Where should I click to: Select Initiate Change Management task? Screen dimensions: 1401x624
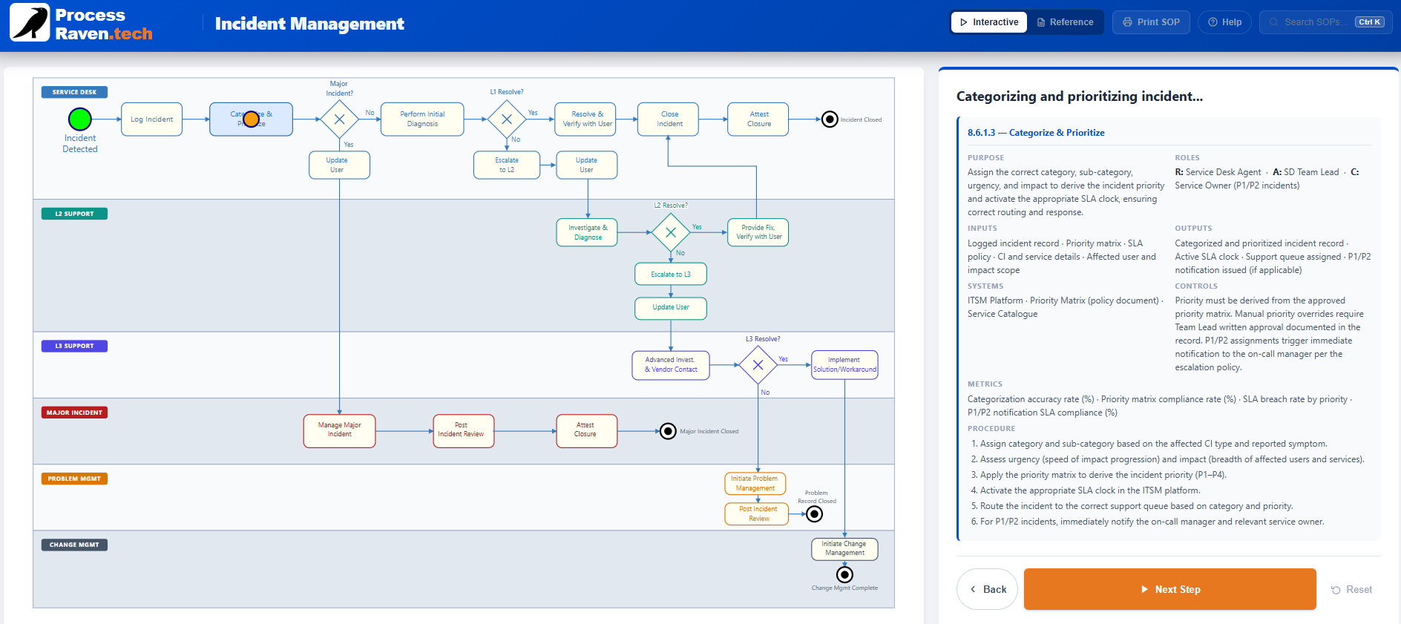(x=844, y=549)
